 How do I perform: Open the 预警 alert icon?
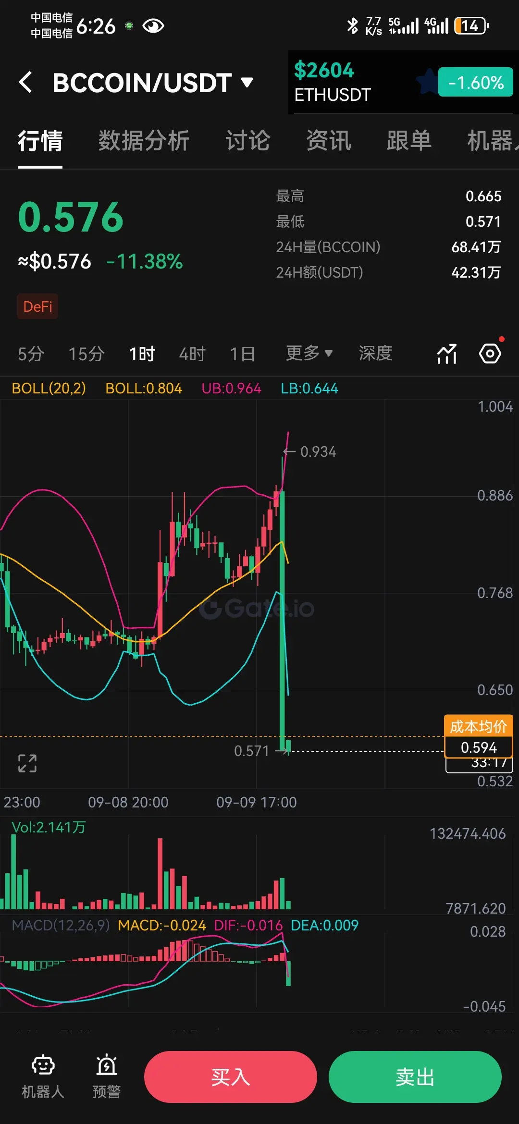(107, 1077)
